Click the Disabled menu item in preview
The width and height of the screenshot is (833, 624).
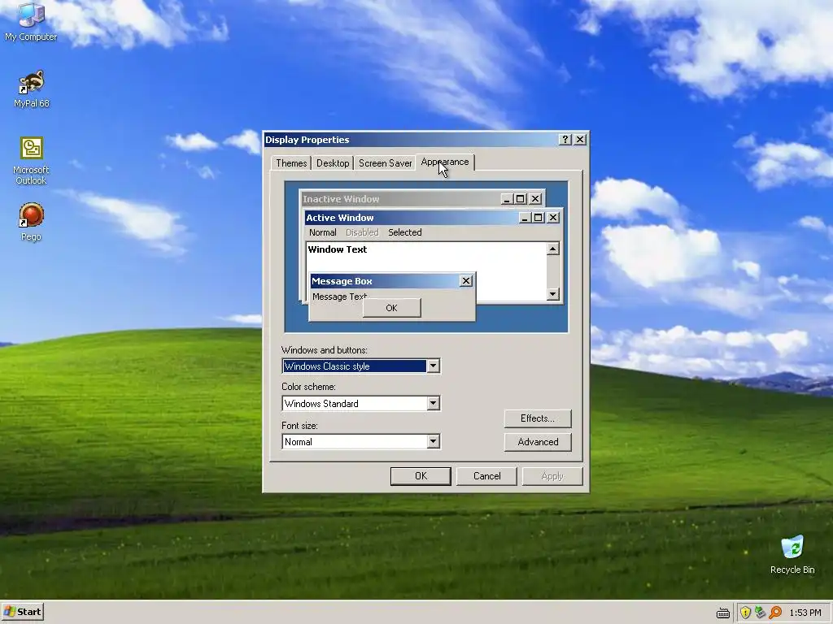[x=362, y=232]
